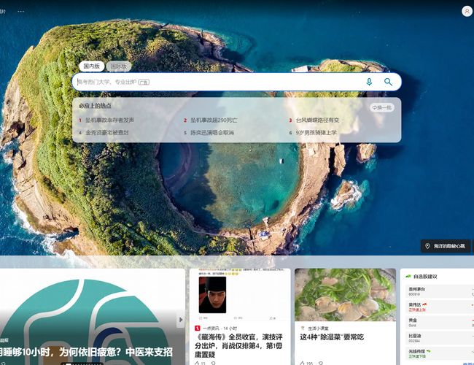Viewport: 474px width, 365px height.
Task: Click the 自选股建议 widget title
Action: click(x=425, y=277)
